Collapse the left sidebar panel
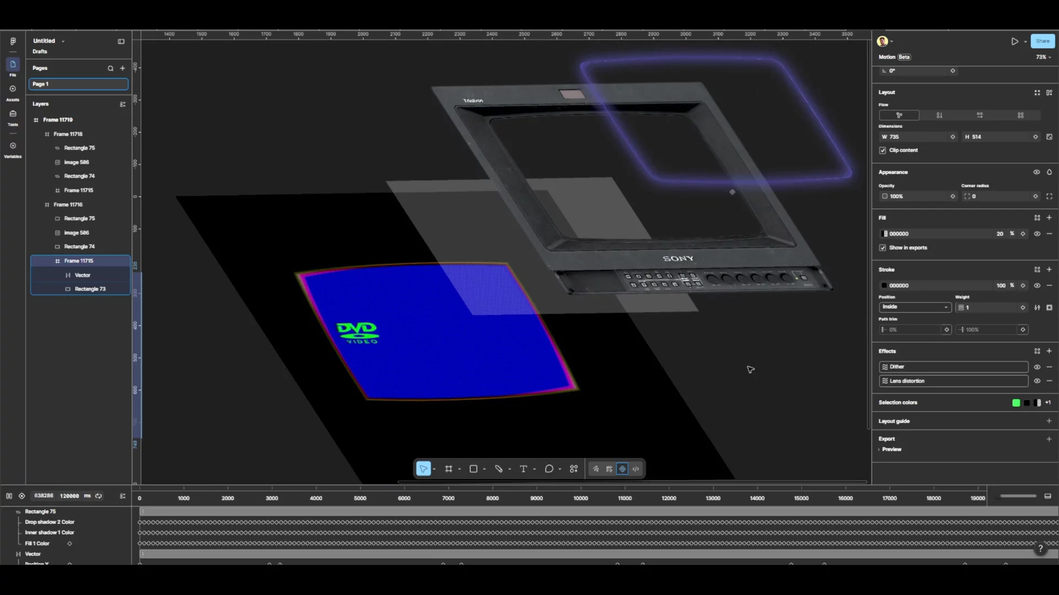Screen dimensions: 1059x595 click(121, 41)
